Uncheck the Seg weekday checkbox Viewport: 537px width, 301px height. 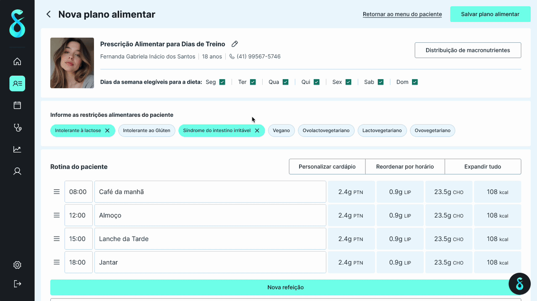[x=223, y=82]
